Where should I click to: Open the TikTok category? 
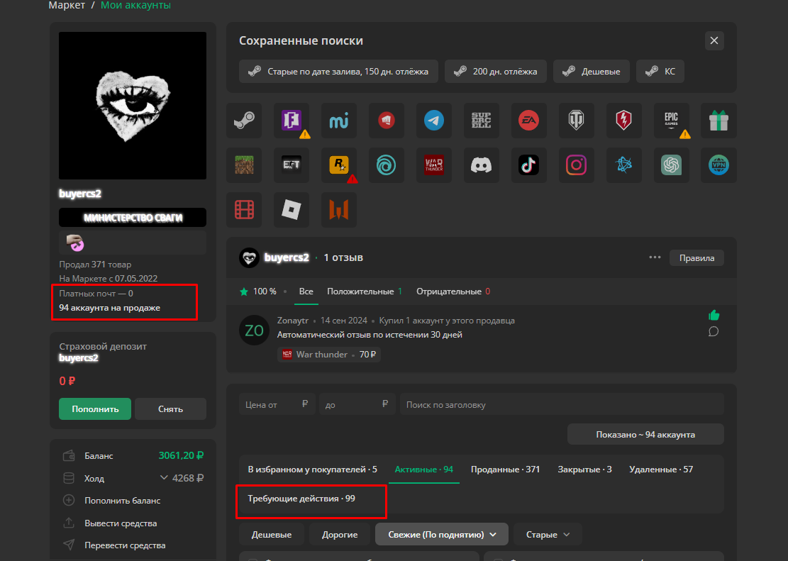528,165
